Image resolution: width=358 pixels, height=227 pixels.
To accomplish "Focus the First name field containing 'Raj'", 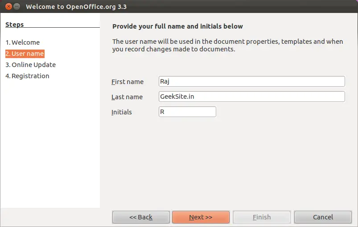I will (251, 81).
